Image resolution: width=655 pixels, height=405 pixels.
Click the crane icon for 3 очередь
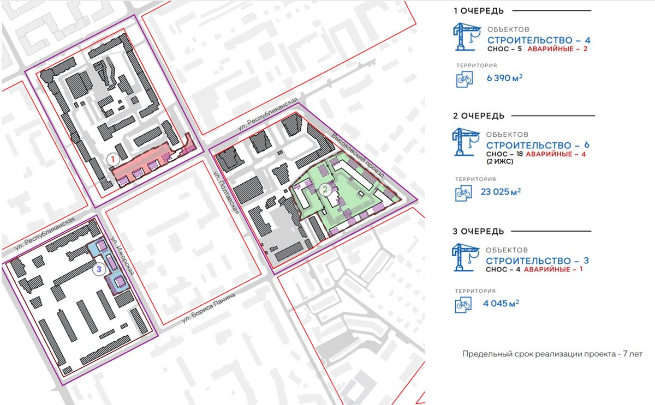pos(467,258)
